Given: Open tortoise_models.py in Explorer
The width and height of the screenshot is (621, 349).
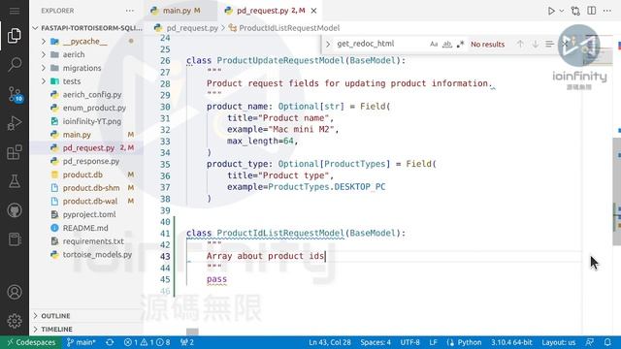Looking at the screenshot, I should pyautogui.click(x=87, y=254).
